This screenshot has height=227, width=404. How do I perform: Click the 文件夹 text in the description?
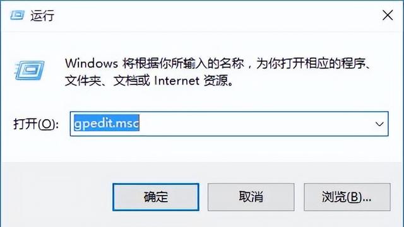83,81
